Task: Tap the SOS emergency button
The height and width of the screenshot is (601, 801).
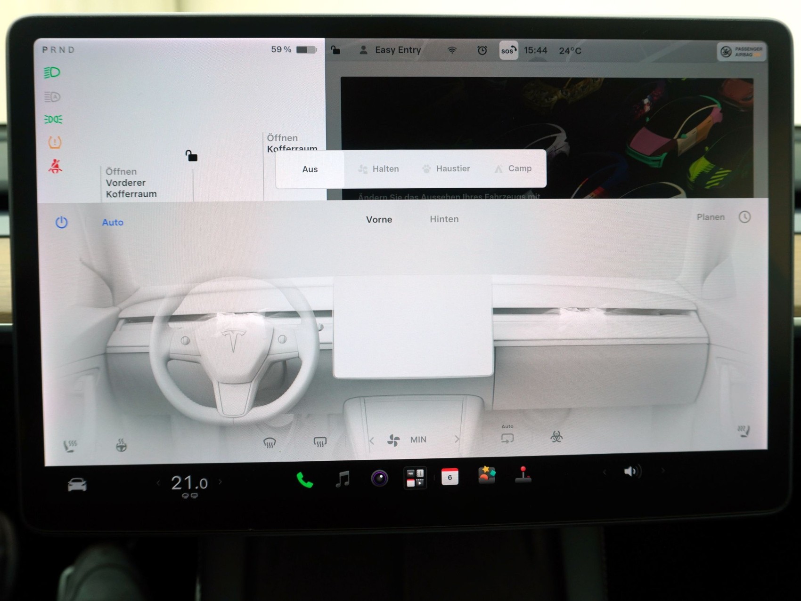Action: [x=508, y=50]
